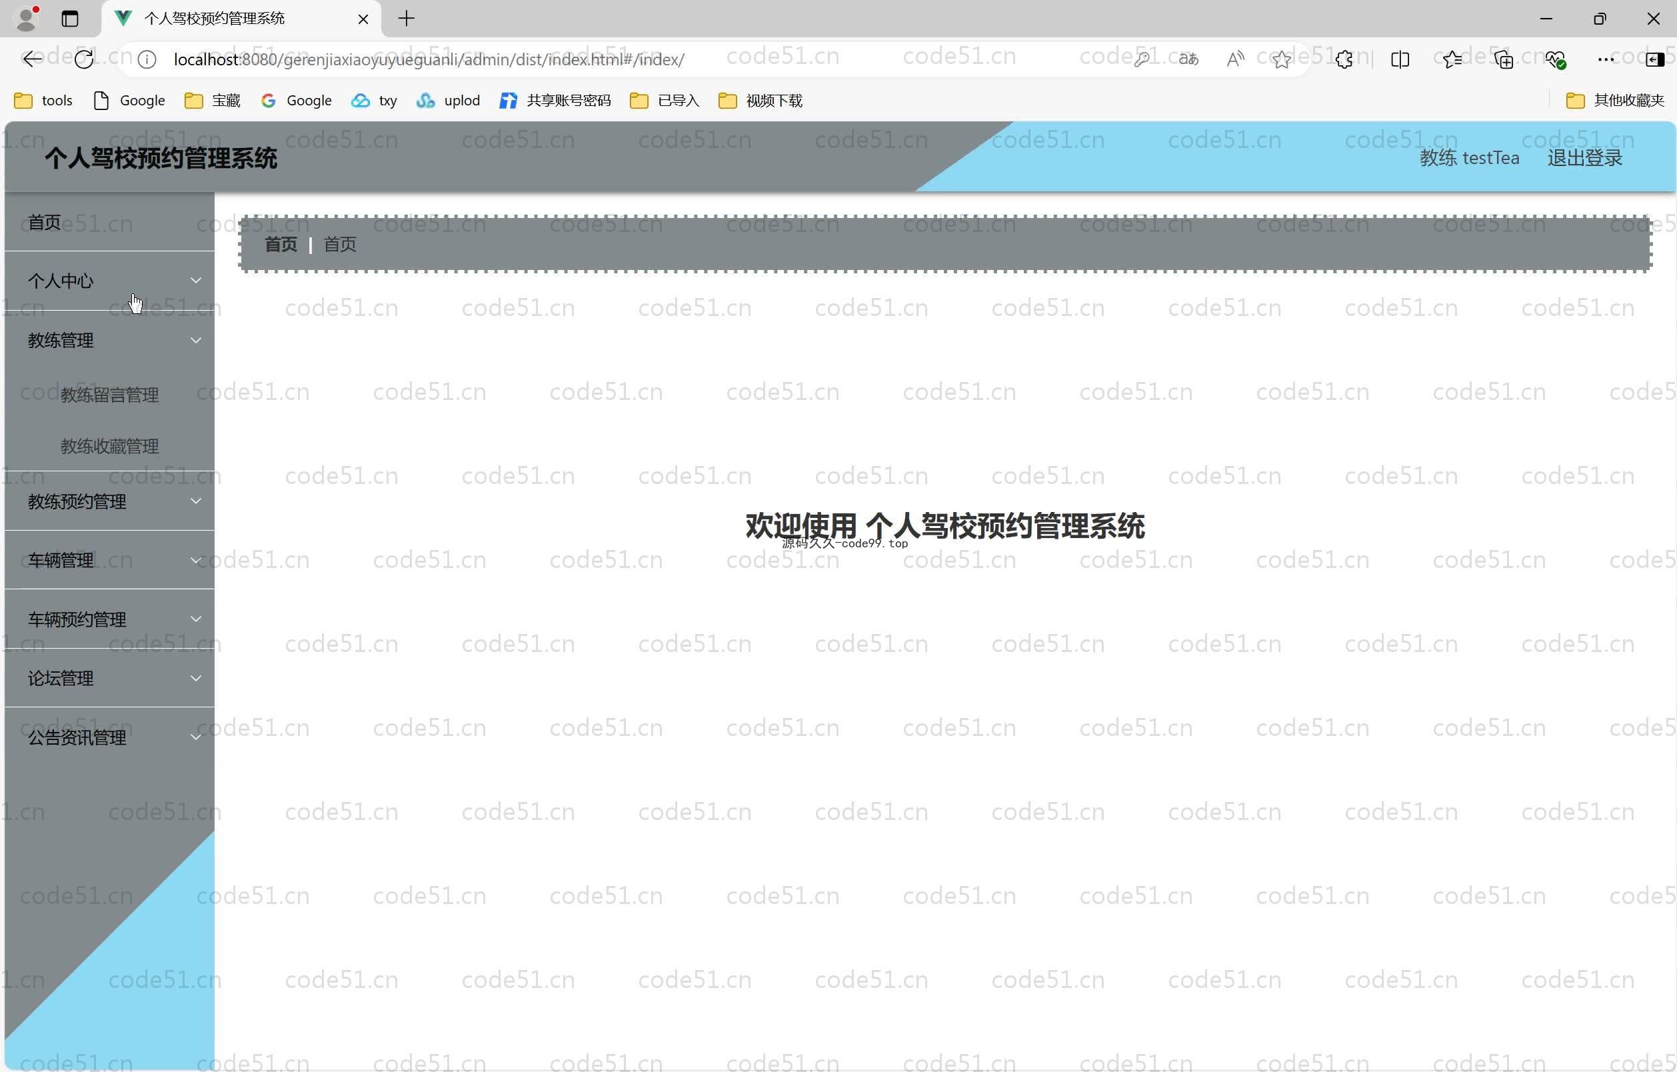Screen dimensions: 1677x1072
Task: Open the 共享账号密码 bookmark
Action: pyautogui.click(x=555, y=101)
